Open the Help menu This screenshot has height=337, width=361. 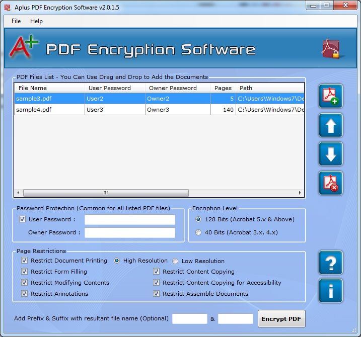coord(36,21)
